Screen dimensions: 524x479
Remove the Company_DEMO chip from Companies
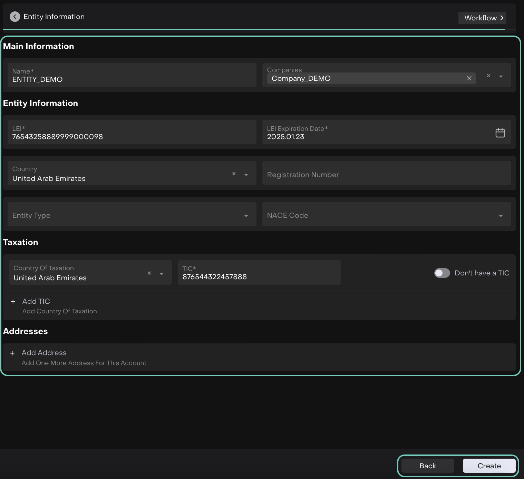click(469, 78)
